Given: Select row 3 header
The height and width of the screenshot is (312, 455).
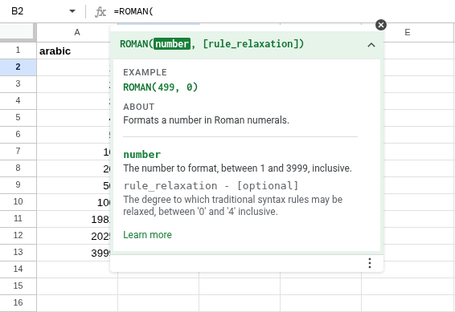Looking at the screenshot, I should (18, 84).
